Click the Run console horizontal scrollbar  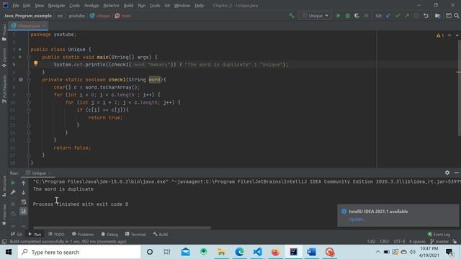[122, 227]
